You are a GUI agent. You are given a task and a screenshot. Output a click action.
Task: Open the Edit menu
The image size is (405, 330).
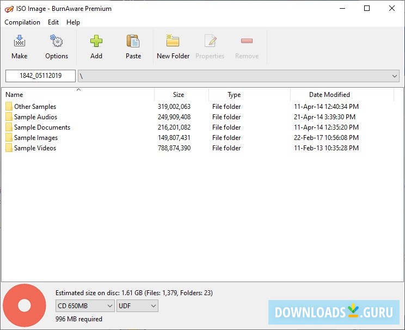pos(53,22)
